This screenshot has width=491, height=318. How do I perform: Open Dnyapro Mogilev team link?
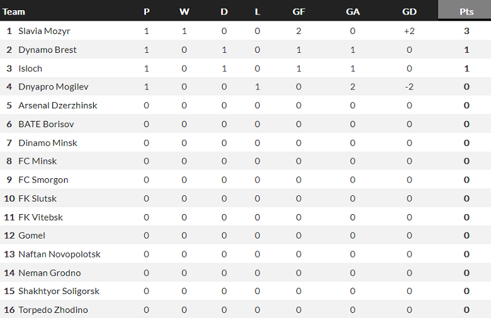coord(53,87)
